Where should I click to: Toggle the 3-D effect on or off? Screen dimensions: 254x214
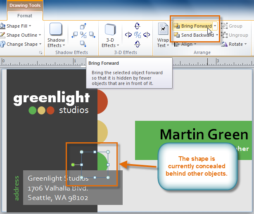pyautogui.click(x=137, y=35)
